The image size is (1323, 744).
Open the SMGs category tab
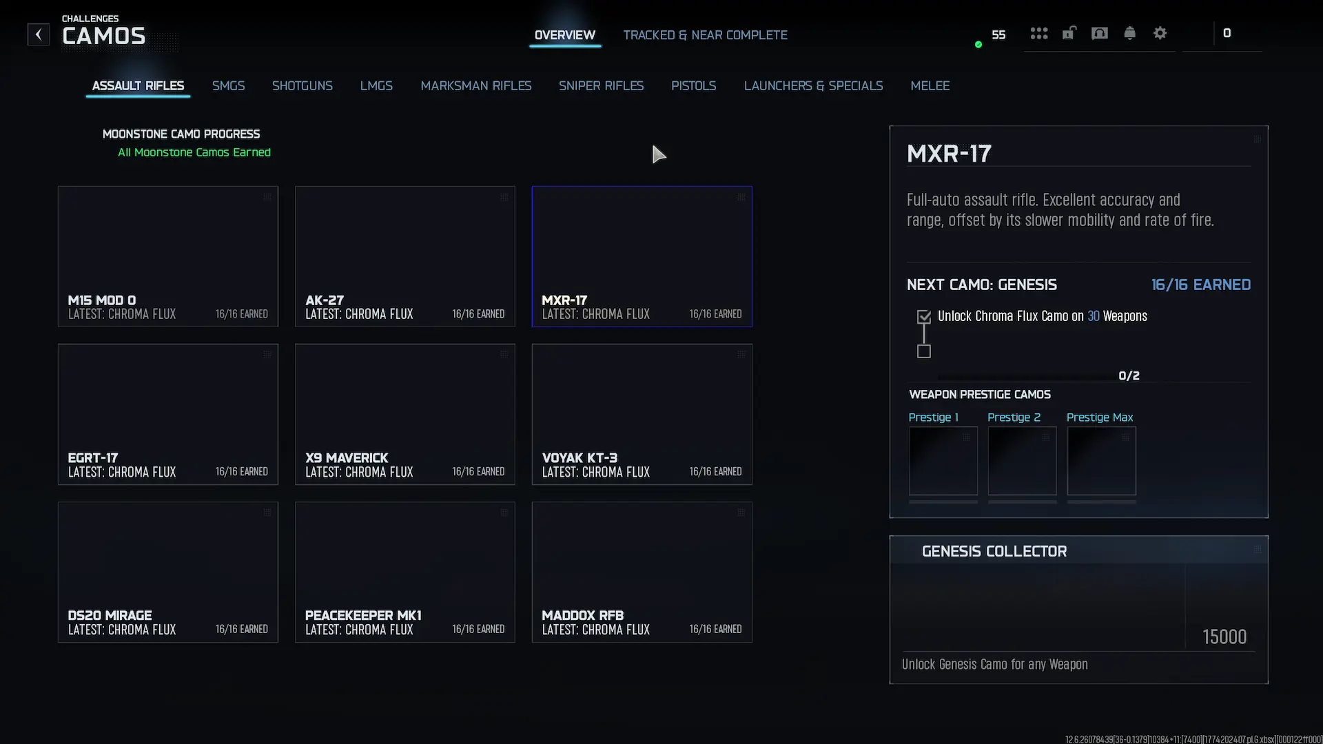coord(228,85)
